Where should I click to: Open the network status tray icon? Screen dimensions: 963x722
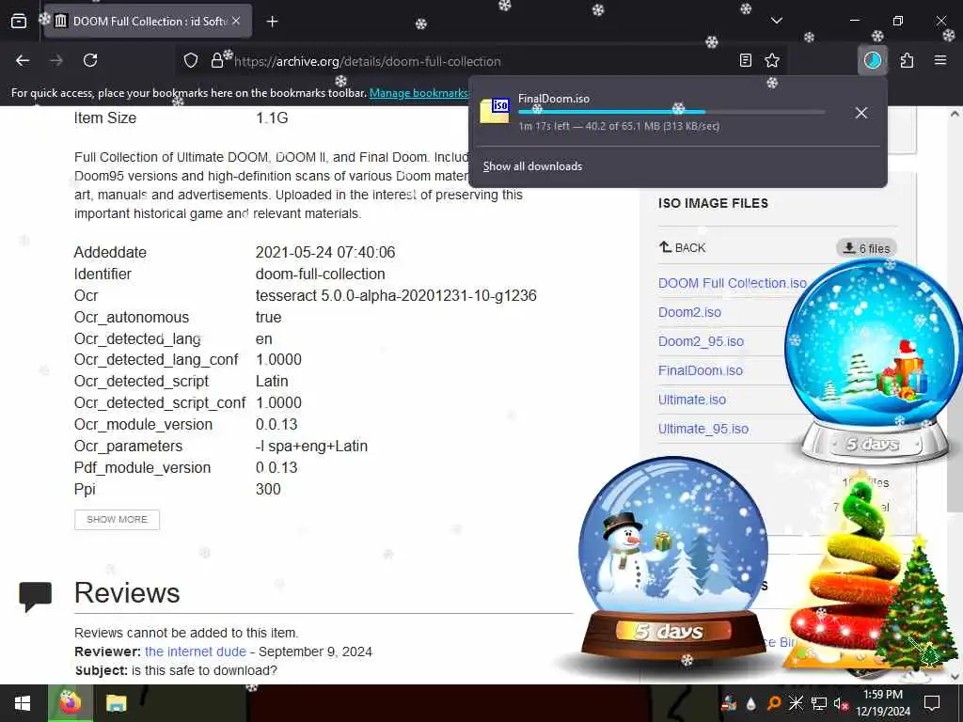pyautogui.click(x=819, y=703)
